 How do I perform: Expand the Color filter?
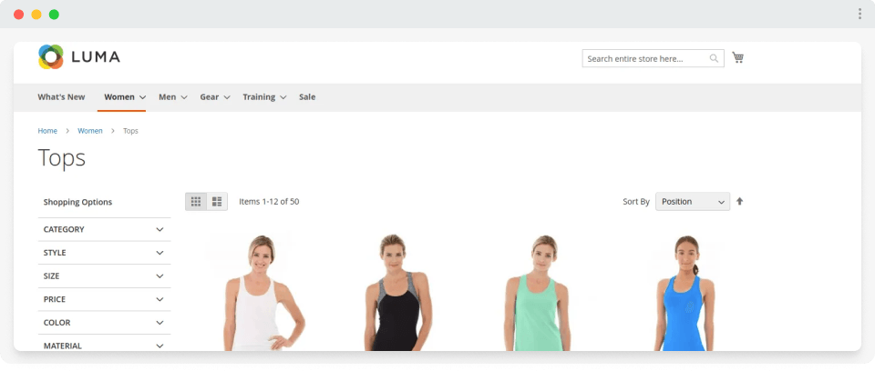point(105,323)
